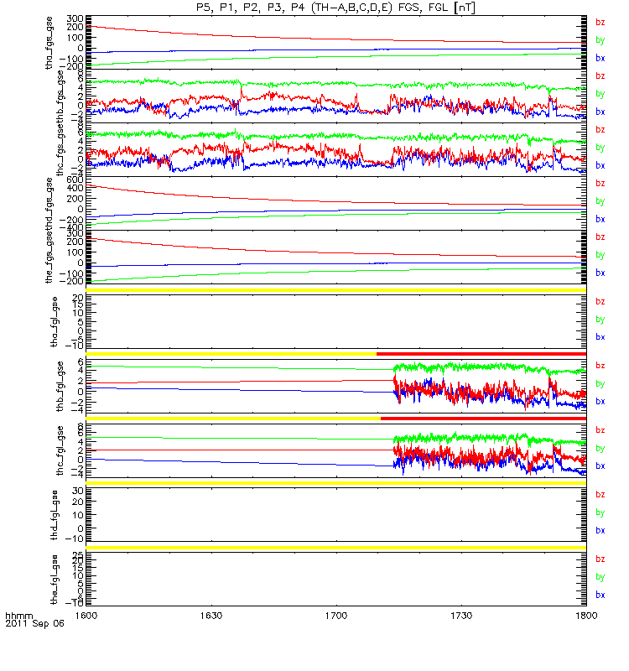Click the bz legend of tha_fgs_gse panel
The image size is (629, 671).
[x=600, y=23]
